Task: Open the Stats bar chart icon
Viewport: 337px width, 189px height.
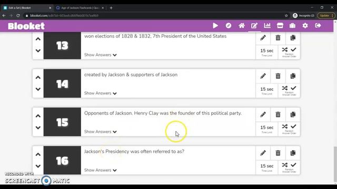Action: tap(267, 26)
